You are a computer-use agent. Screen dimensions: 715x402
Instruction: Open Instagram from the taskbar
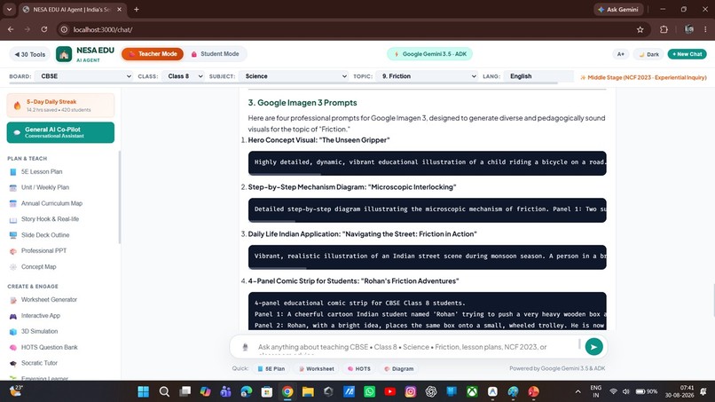pos(411,391)
